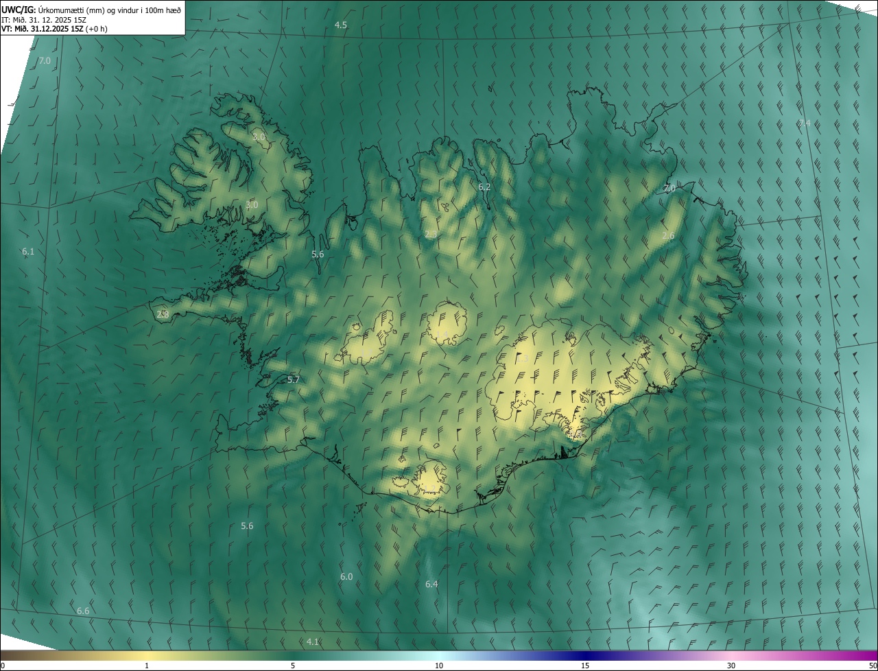
Task: Click the 6.4 value label on the map
Action: tap(431, 584)
